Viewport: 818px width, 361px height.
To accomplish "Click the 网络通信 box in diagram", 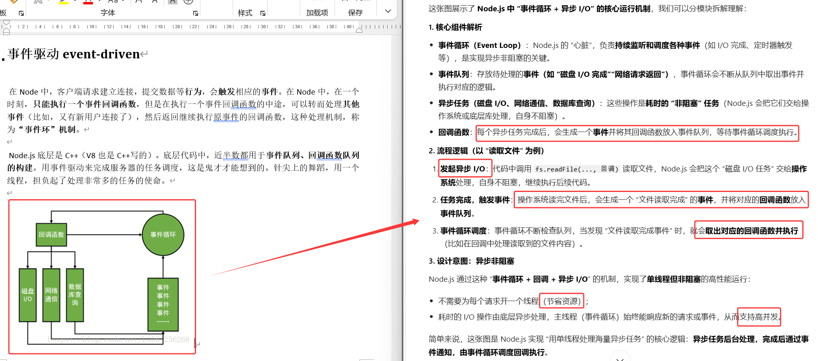I will (x=51, y=295).
